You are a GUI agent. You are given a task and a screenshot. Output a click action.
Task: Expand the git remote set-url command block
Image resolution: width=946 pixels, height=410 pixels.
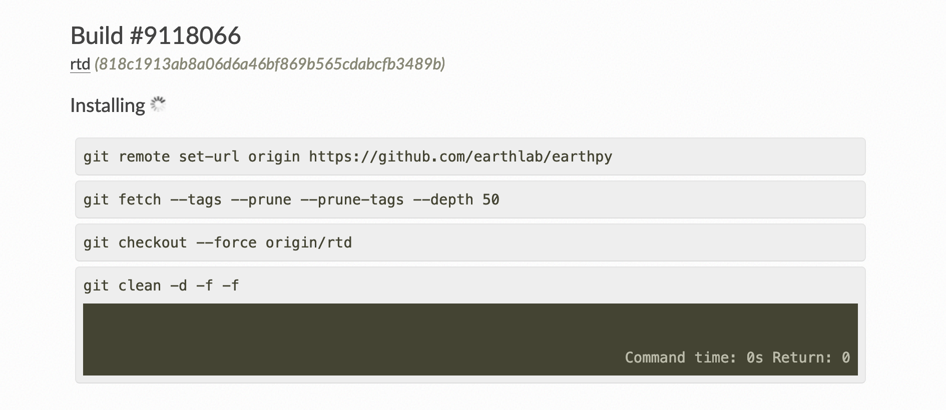click(x=470, y=156)
